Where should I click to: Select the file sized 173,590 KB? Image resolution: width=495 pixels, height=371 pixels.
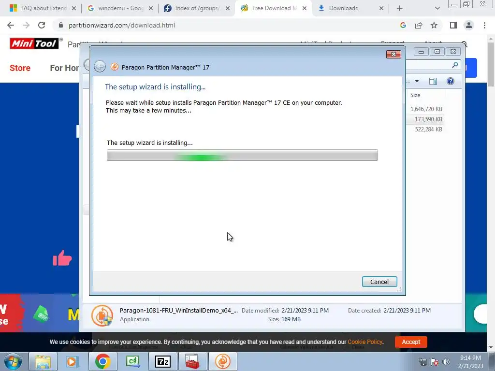coord(428,119)
